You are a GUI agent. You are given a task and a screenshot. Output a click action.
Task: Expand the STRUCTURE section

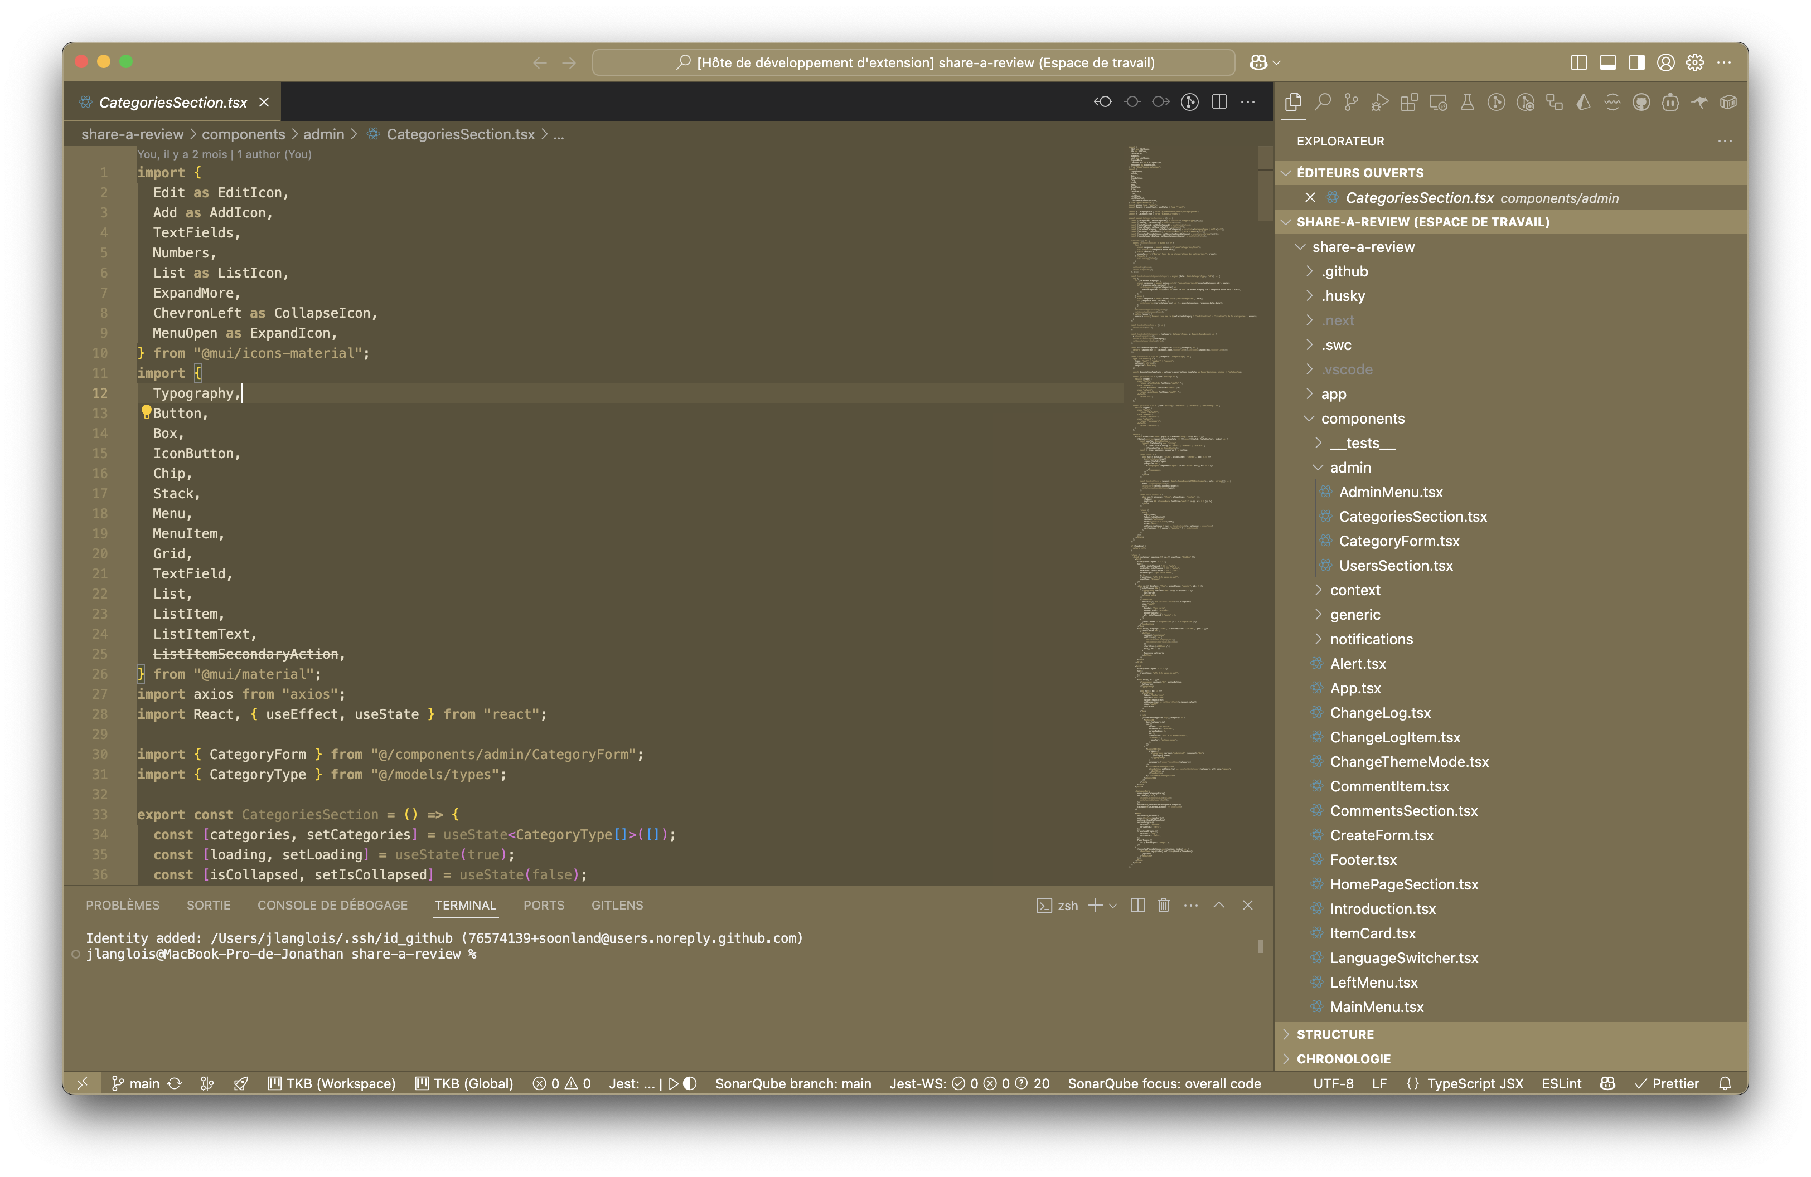(1335, 1034)
